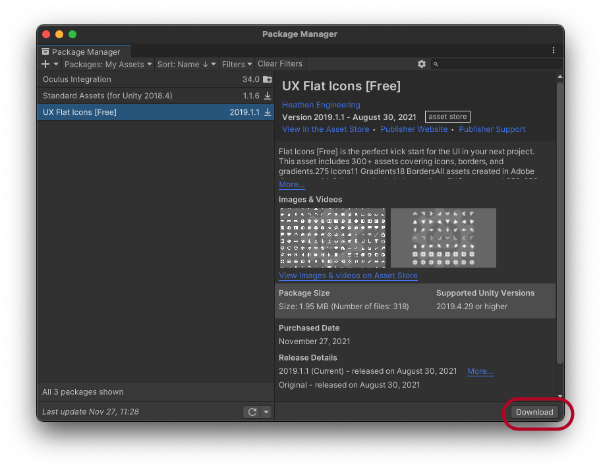Viewport: 601px width, 470px height.
Task: Click the package search field
Action: click(497, 64)
